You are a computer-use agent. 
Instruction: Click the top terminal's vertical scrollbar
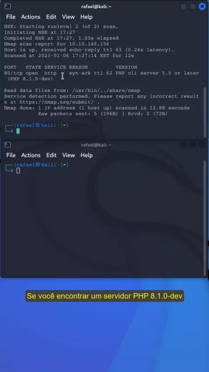pyautogui.click(x=205, y=112)
